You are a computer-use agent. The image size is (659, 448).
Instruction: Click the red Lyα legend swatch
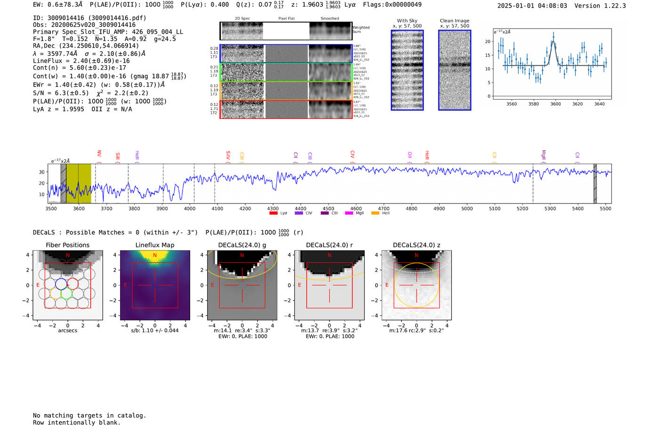coord(273,213)
